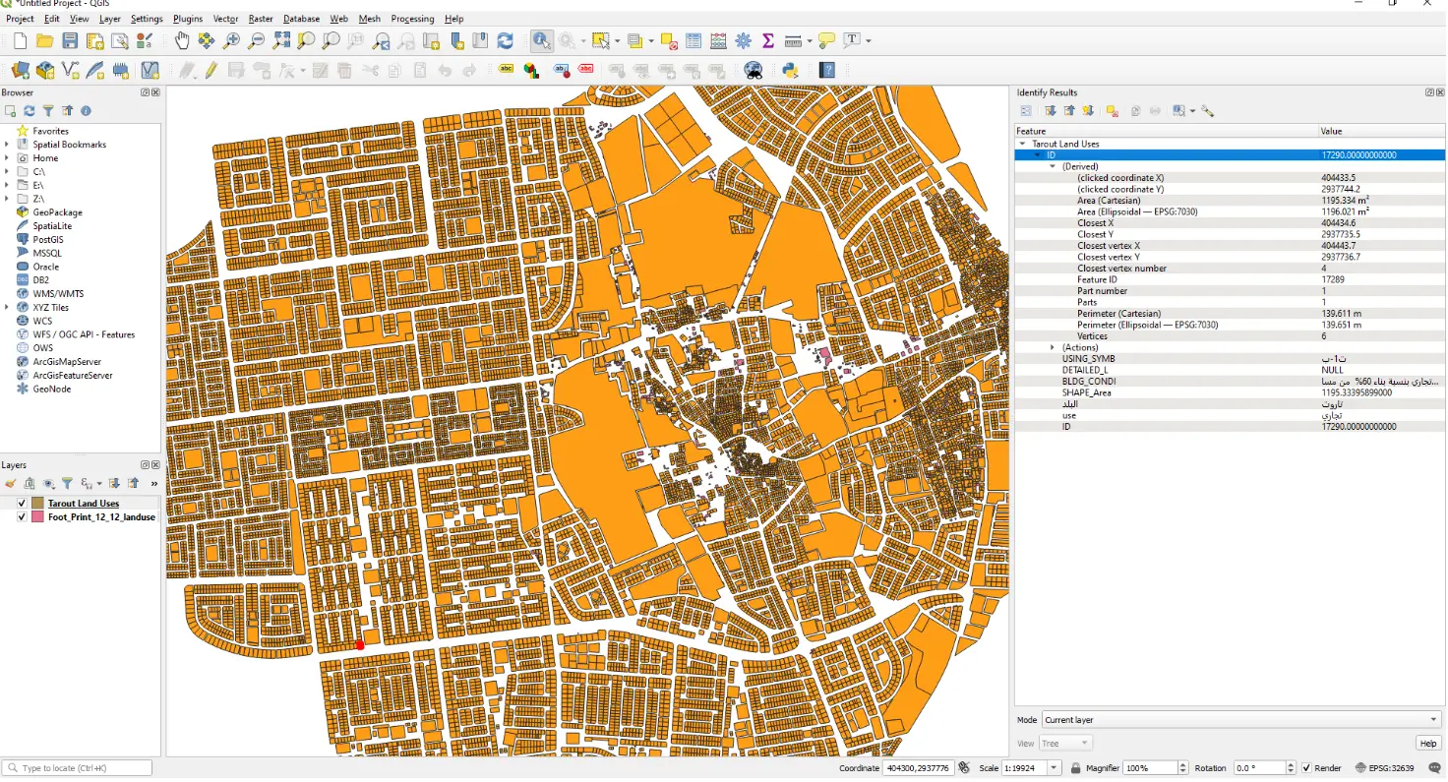1448x782 pixels.
Task: Open the Python Console from the toolbar
Action: point(789,70)
